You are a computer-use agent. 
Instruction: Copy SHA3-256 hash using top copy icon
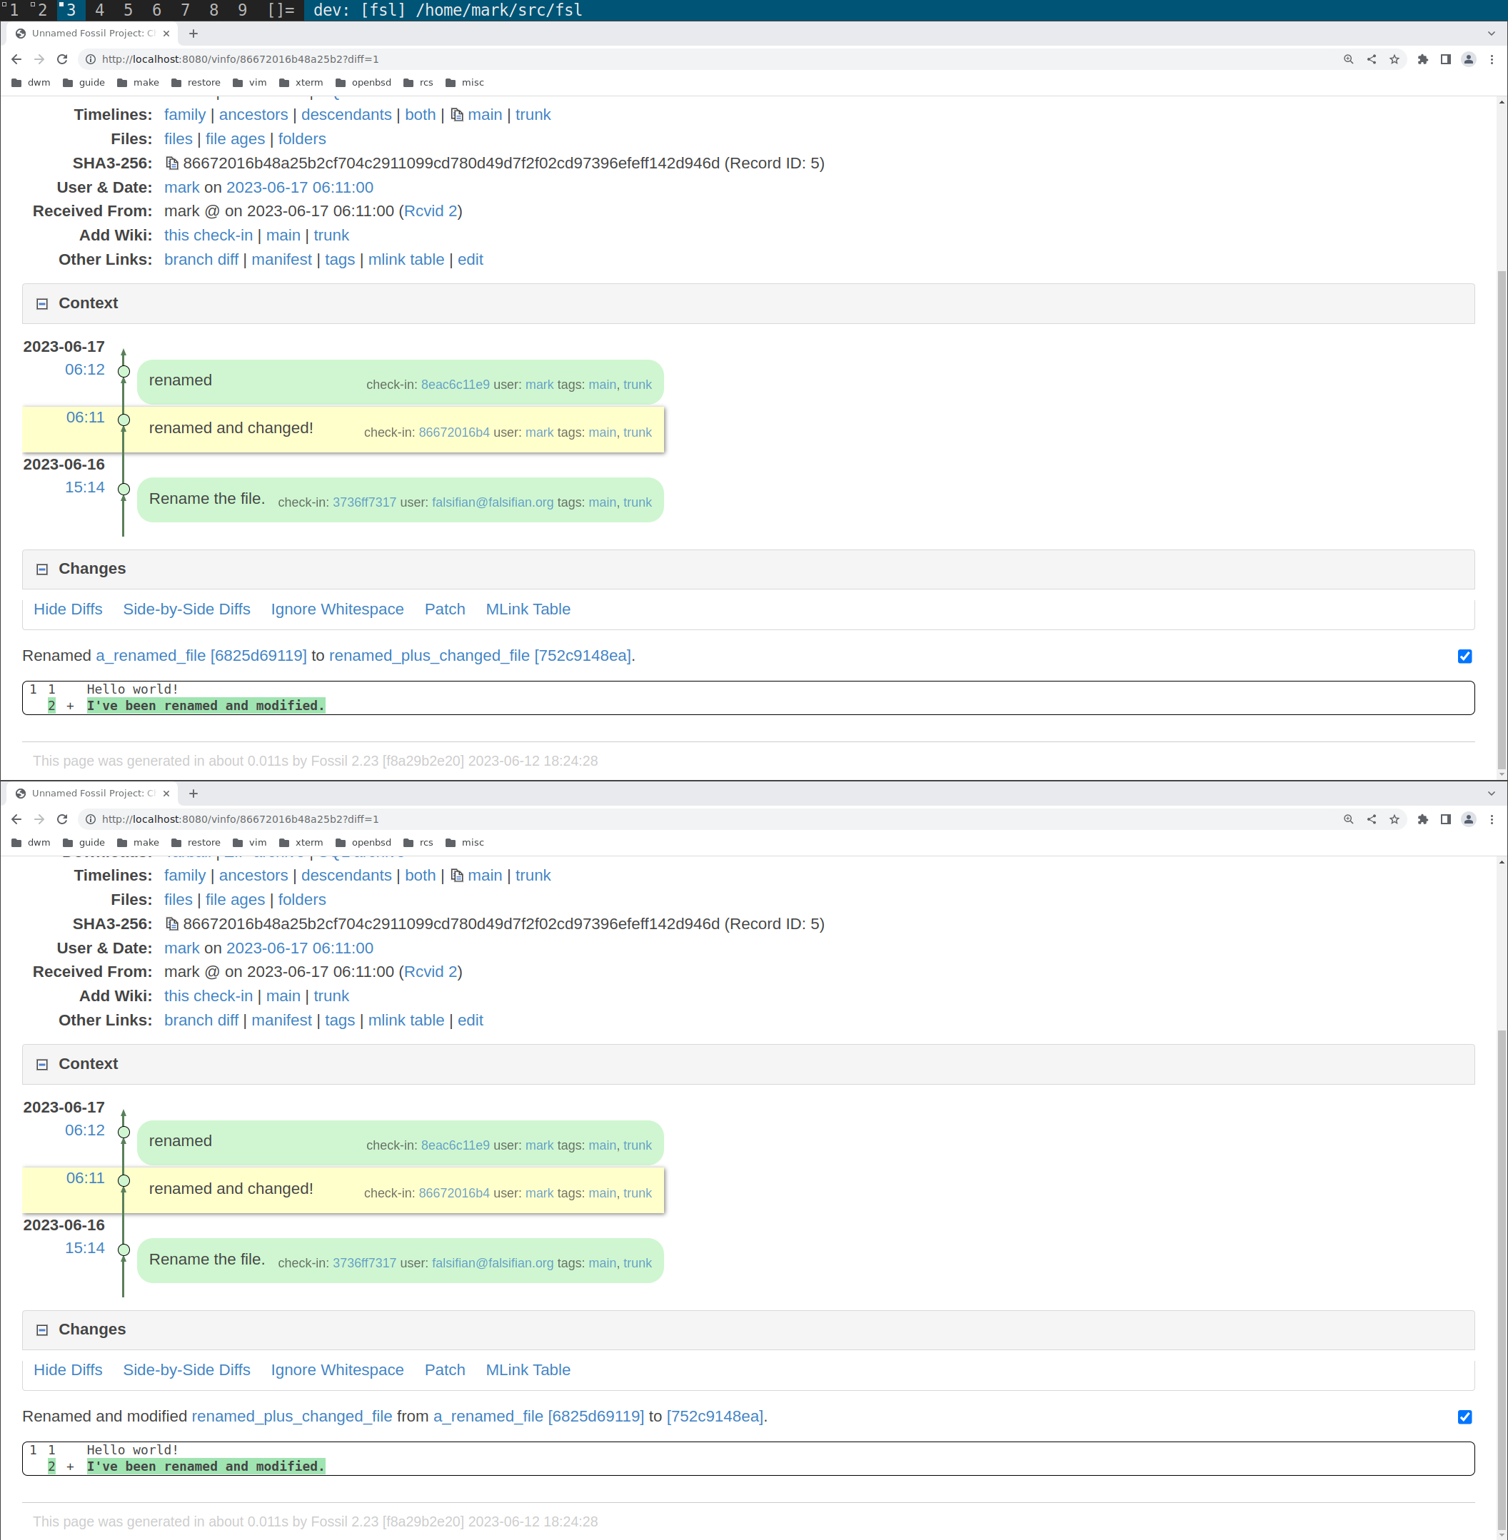click(172, 164)
